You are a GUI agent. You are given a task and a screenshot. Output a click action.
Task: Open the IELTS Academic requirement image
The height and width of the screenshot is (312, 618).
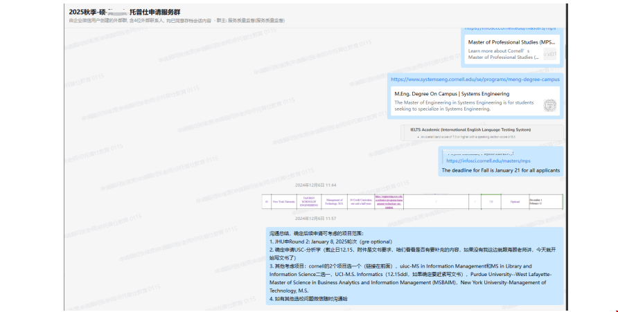(x=481, y=132)
